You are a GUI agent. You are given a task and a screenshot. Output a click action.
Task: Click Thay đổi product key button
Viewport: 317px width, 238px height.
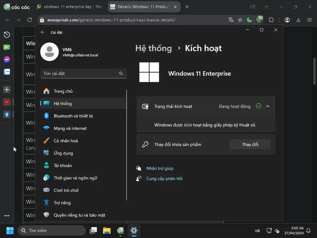[x=250, y=144]
